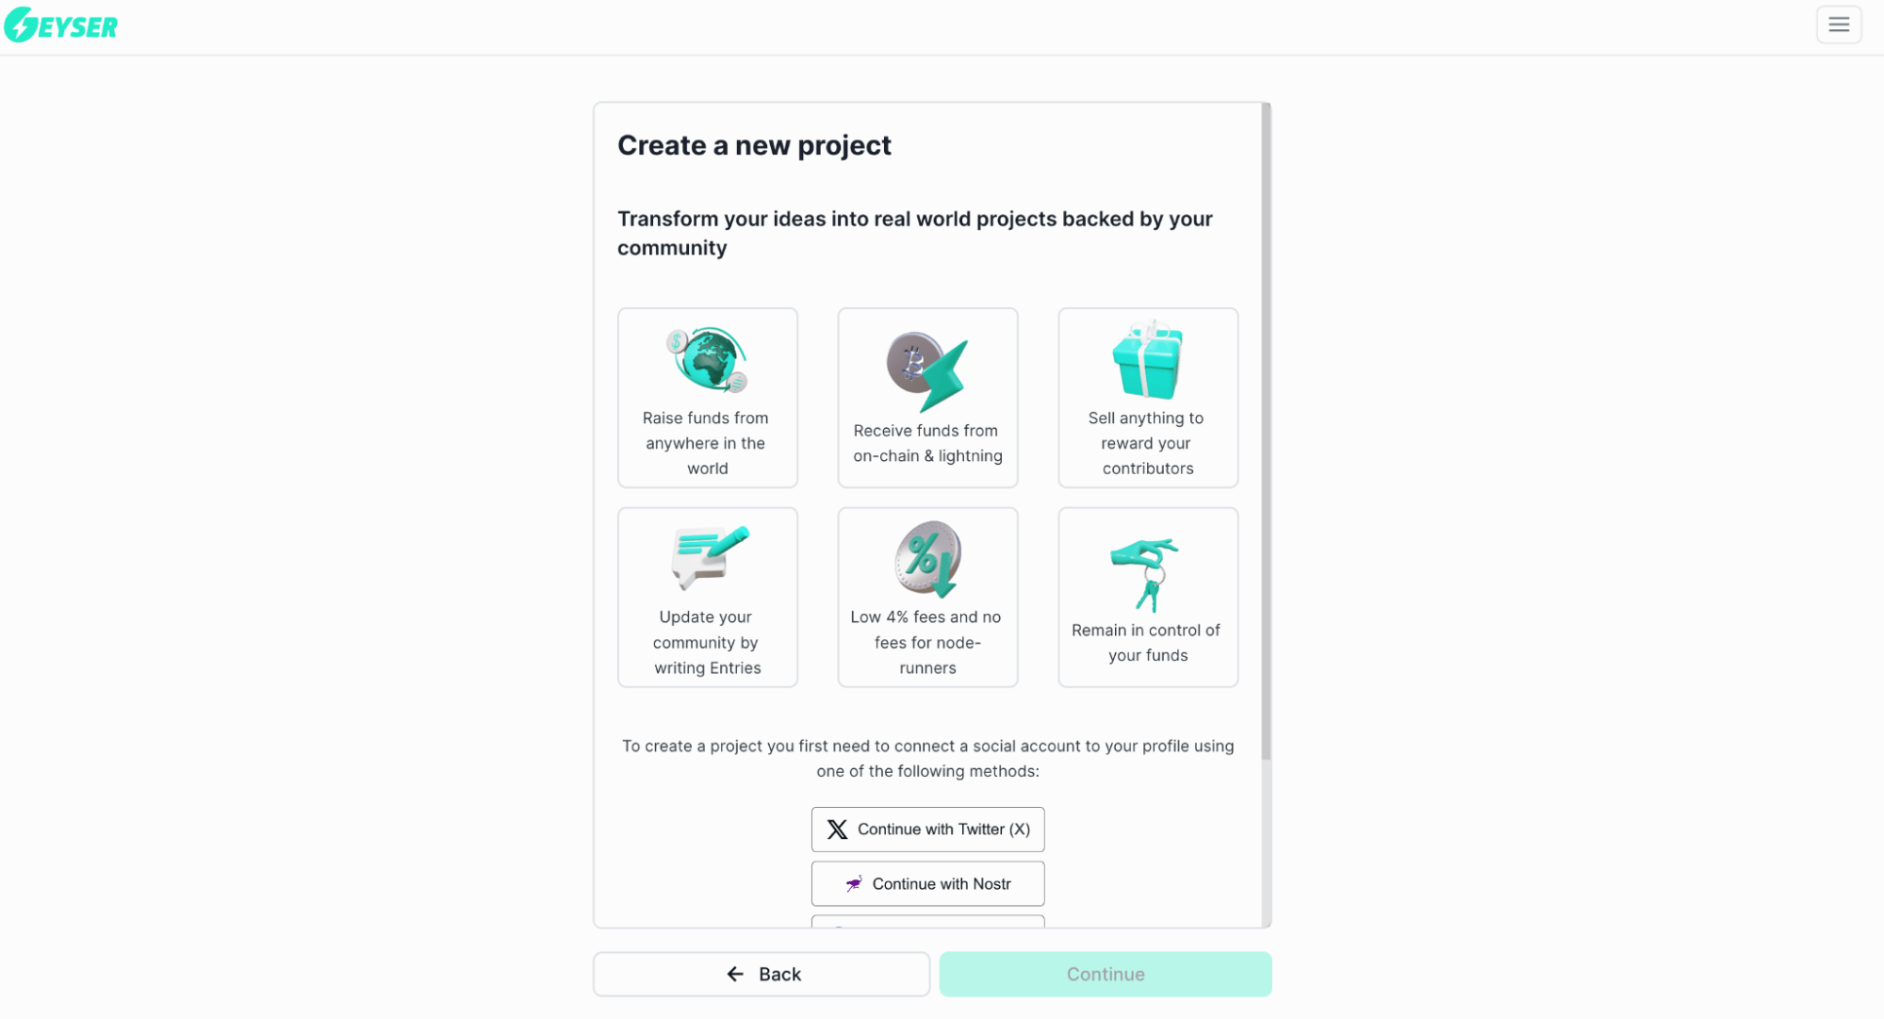
Task: Toggle Sell anything reward contributors option
Action: tap(1145, 397)
